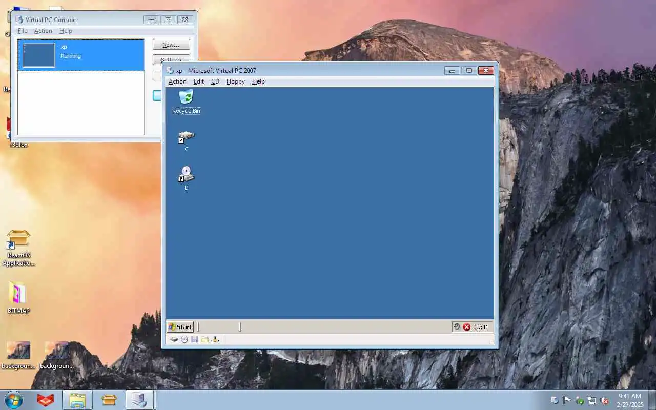656x410 pixels.
Task: Click xp VM window title bar icon
Action: tap(170, 70)
